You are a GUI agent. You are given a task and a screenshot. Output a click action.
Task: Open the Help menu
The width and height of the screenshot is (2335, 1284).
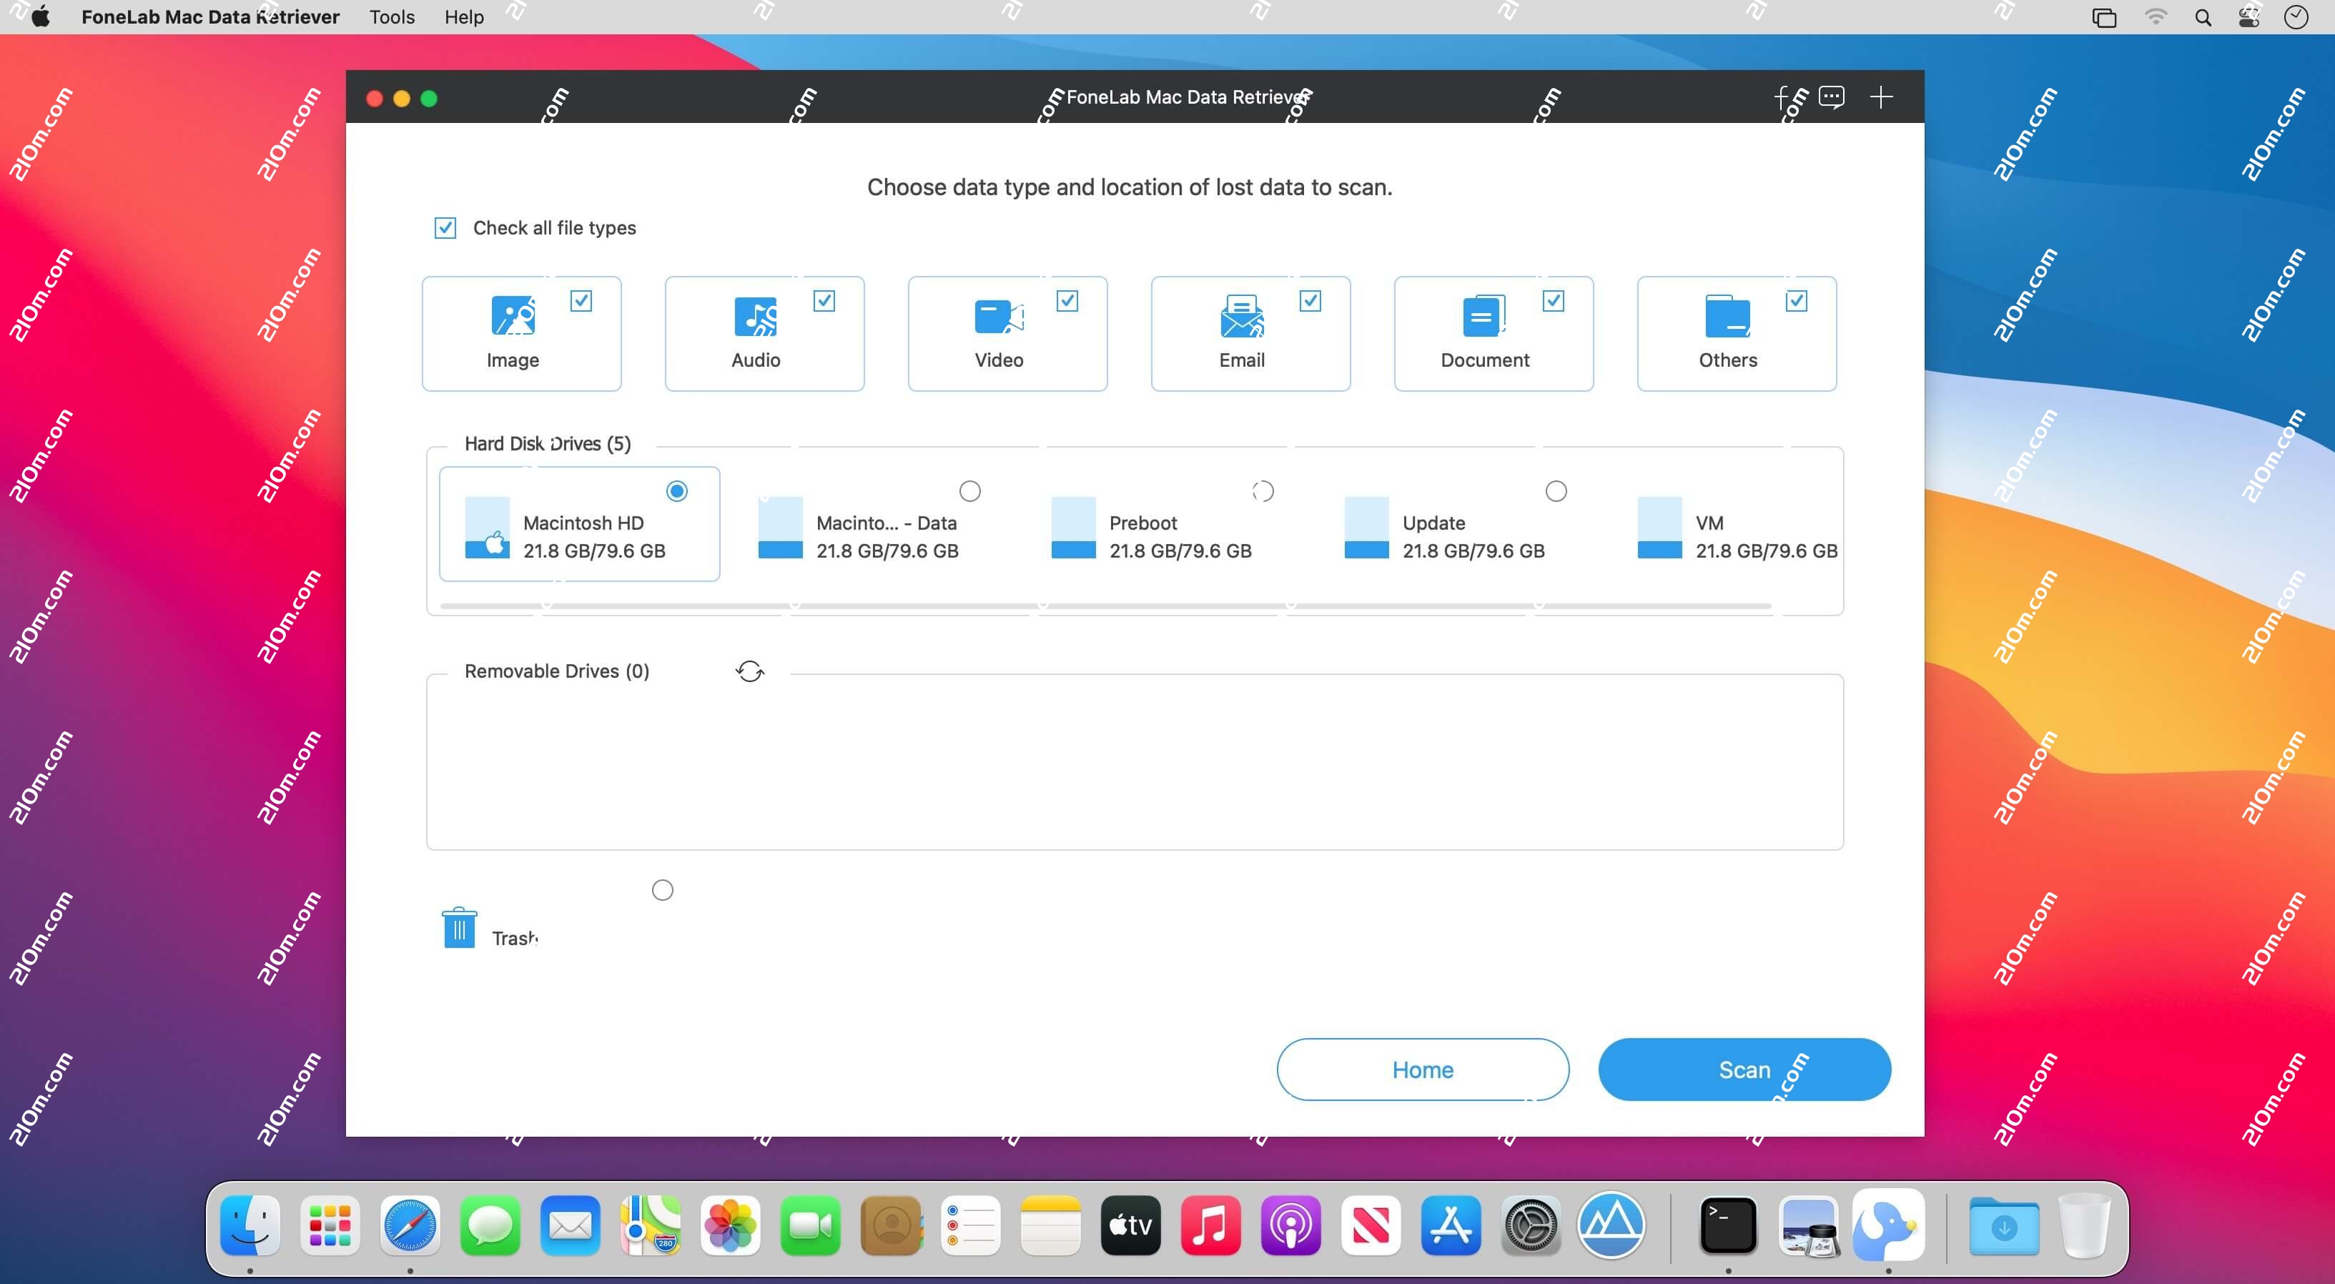pyautogui.click(x=463, y=16)
